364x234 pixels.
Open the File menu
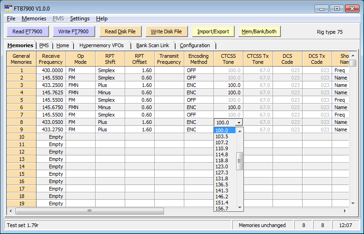point(11,18)
